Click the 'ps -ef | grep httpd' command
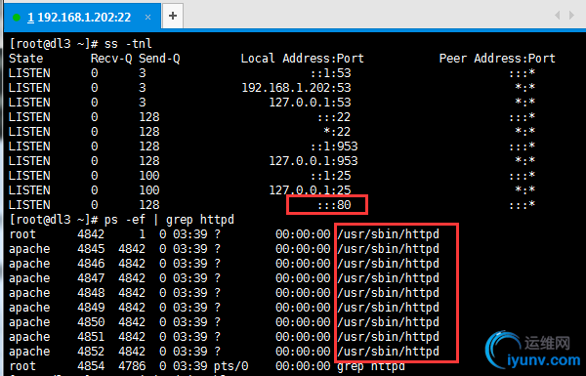Image resolution: width=586 pixels, height=376 pixels. point(169,220)
